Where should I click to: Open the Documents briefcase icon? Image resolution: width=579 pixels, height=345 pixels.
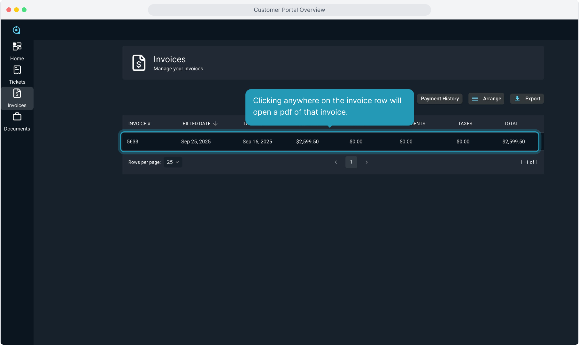(x=17, y=117)
